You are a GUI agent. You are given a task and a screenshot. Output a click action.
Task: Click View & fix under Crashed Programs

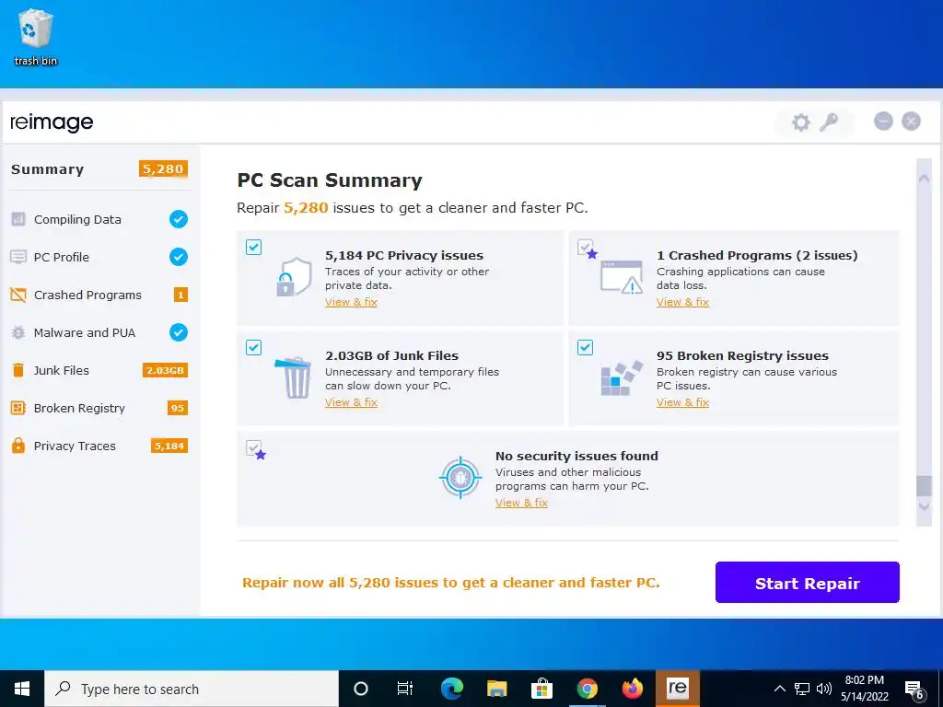[x=682, y=302]
